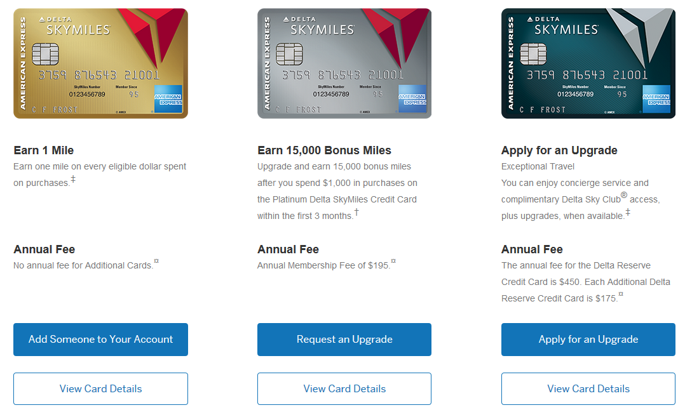The image size is (685, 417).
Task: Select the Gold Delta SkyMiles card image
Action: click(100, 63)
